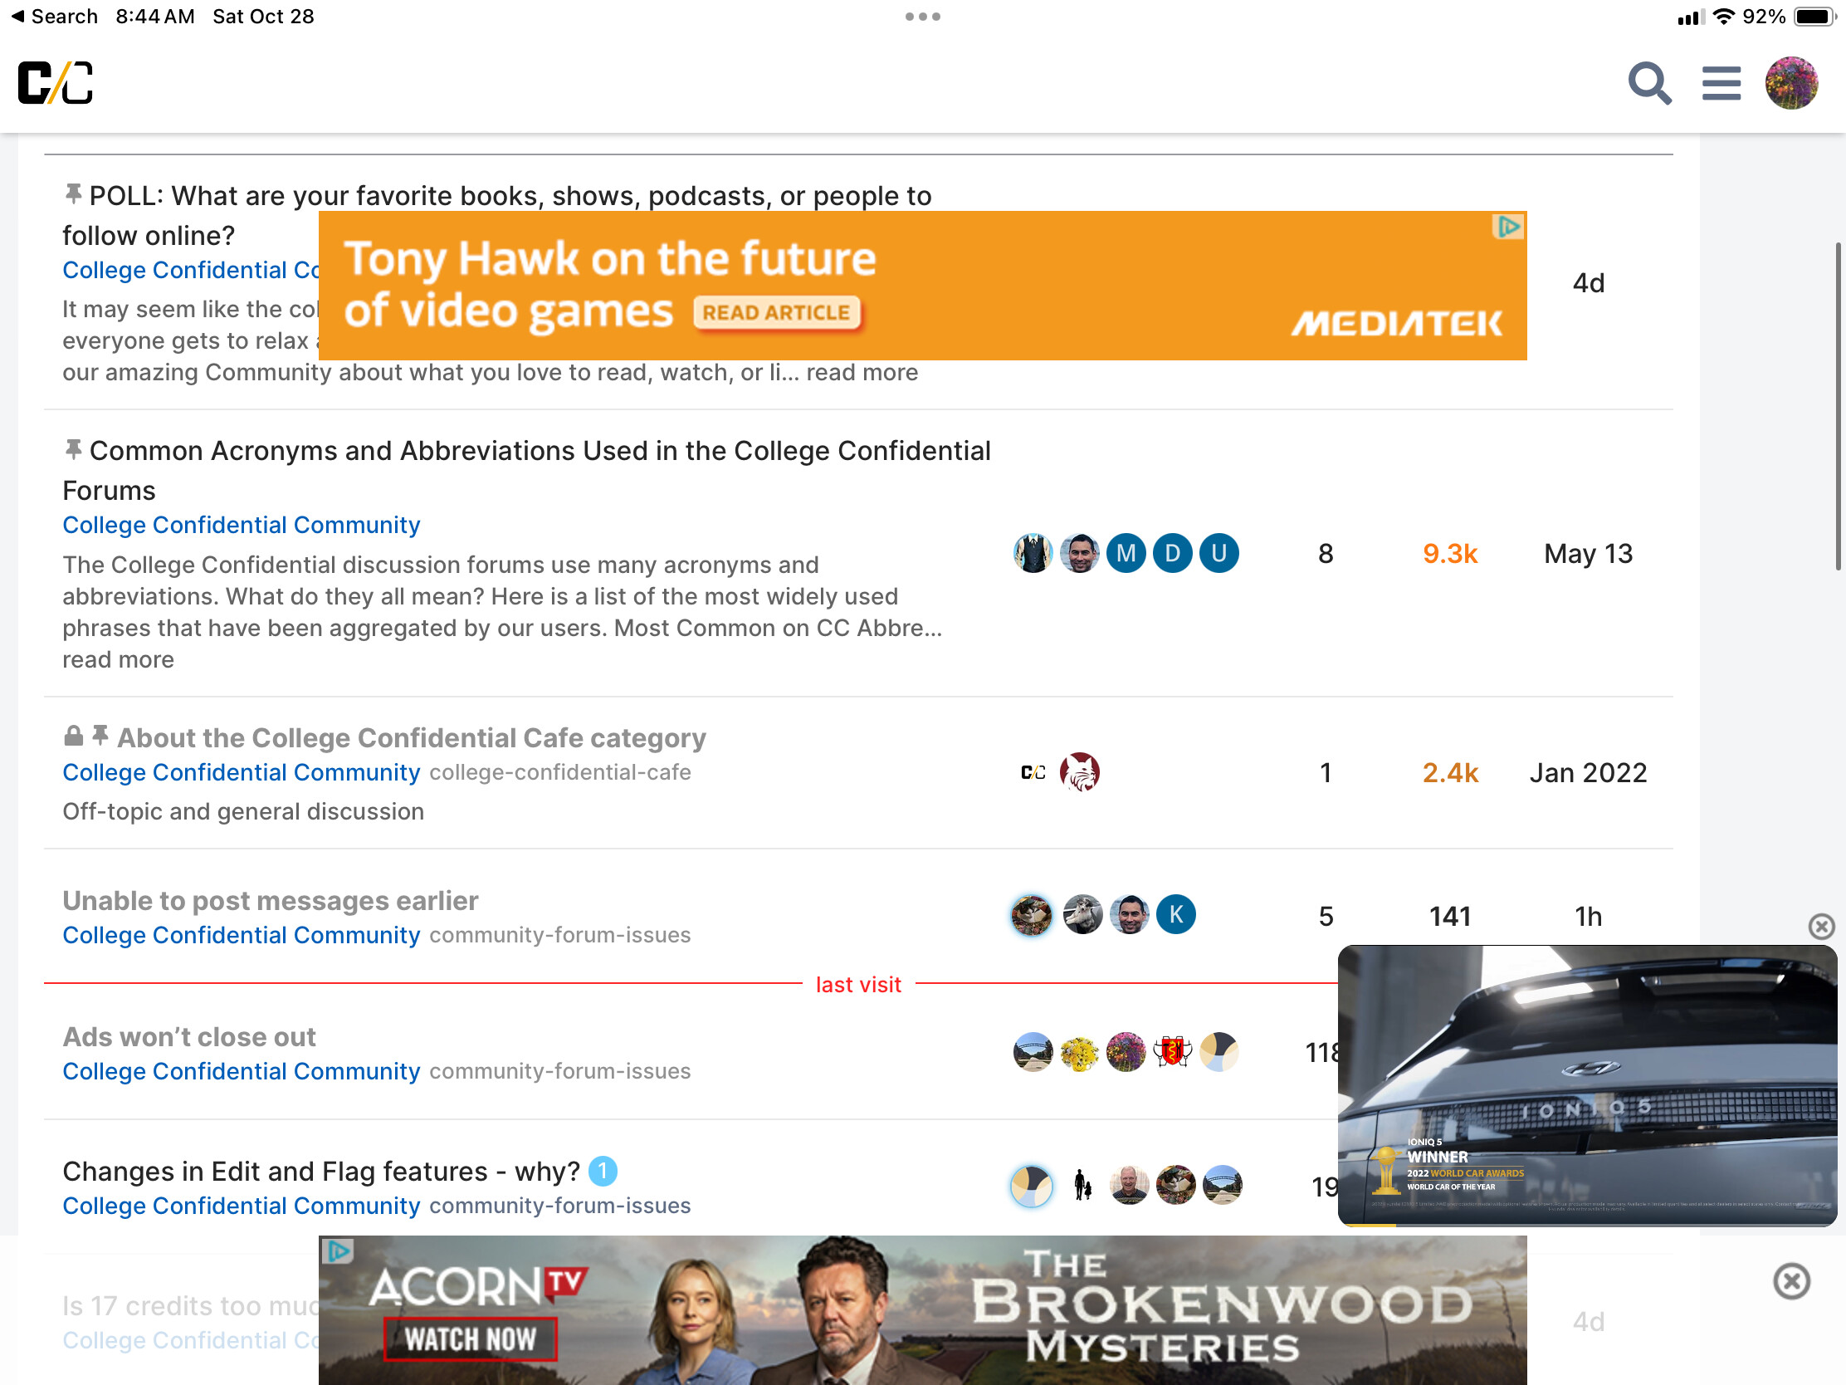Click the blue M avatar in Acronyms topic

click(x=1126, y=553)
